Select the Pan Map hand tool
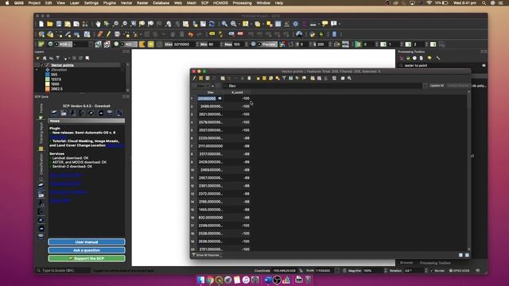Viewport: 509px width, 286px height. coord(98,24)
